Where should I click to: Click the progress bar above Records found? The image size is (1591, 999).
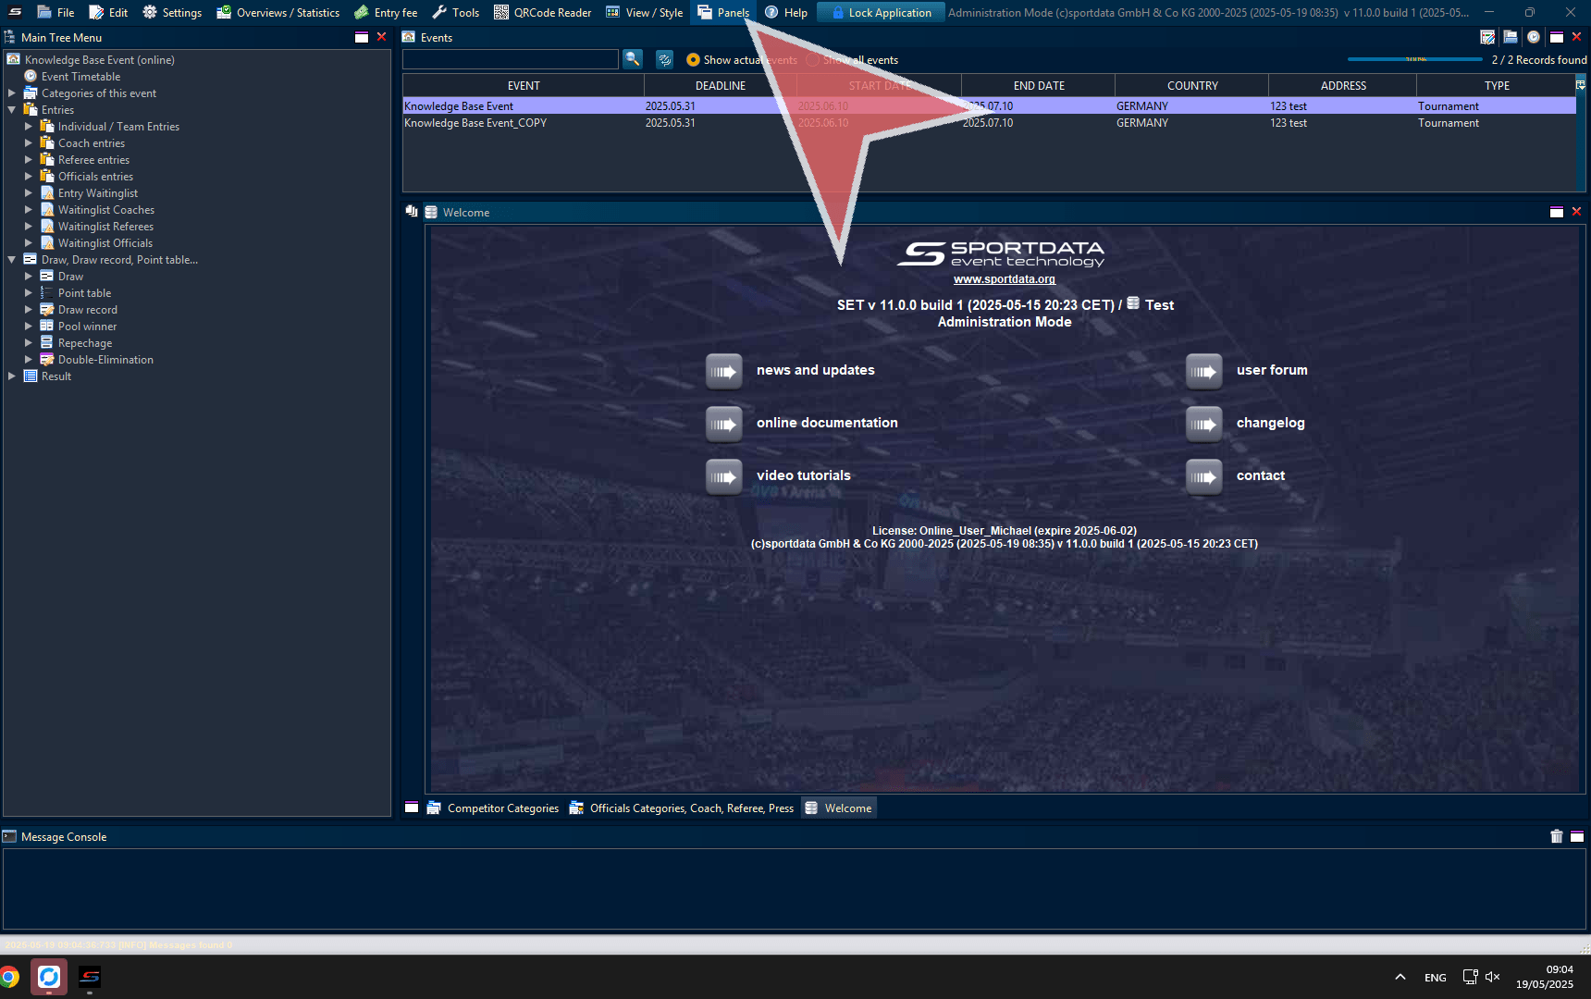click(x=1414, y=59)
